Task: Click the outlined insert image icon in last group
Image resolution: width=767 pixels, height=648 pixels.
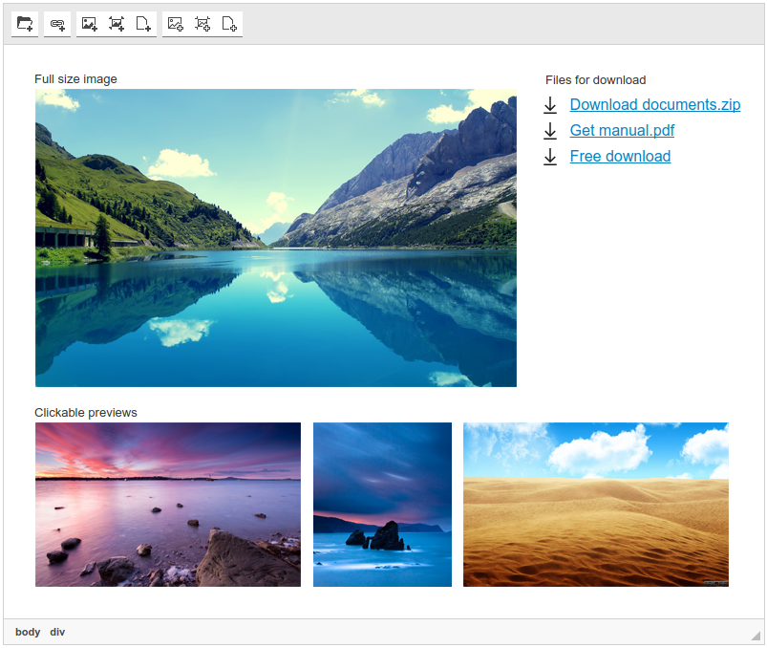Action: [x=176, y=24]
